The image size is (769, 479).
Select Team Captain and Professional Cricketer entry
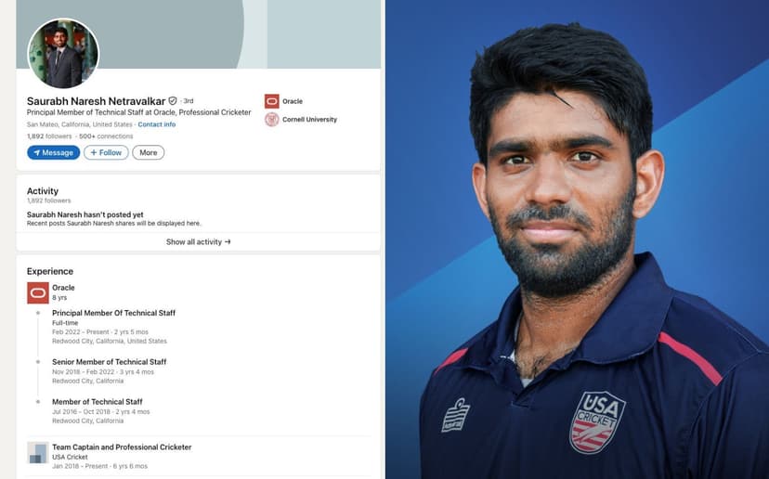(122, 447)
